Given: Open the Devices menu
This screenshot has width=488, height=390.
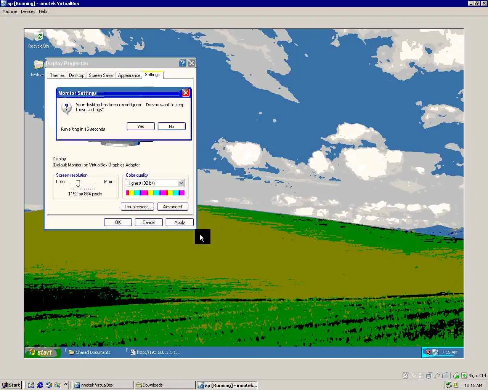Looking at the screenshot, I should pos(28,11).
